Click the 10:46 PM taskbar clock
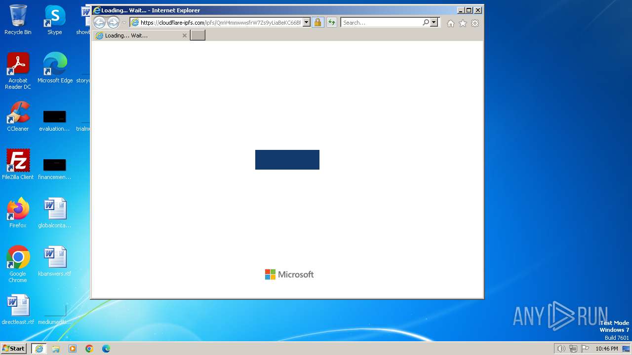 [x=606, y=349]
